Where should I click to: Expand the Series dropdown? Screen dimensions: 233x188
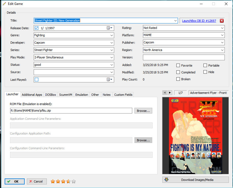[112, 50]
